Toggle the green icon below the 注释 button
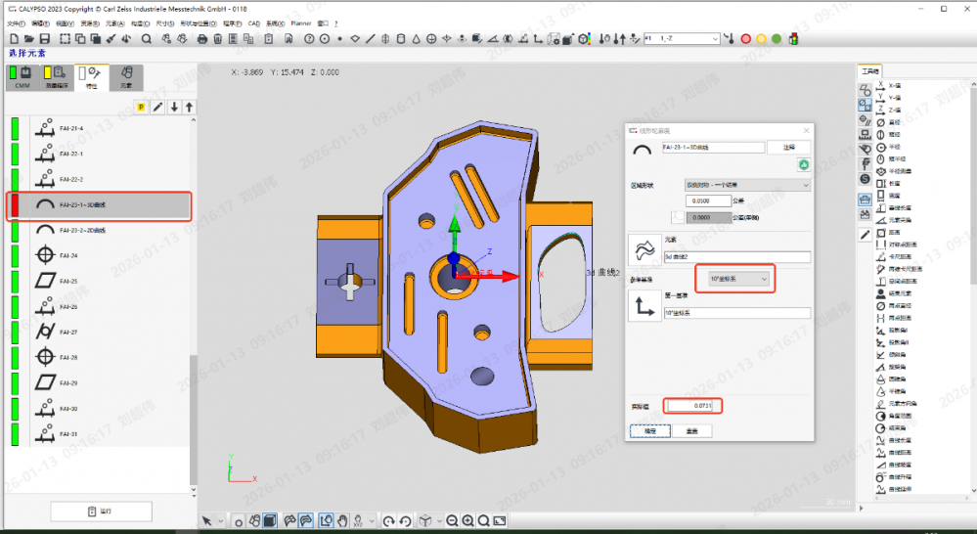The width and height of the screenshot is (977, 534). 803,164
